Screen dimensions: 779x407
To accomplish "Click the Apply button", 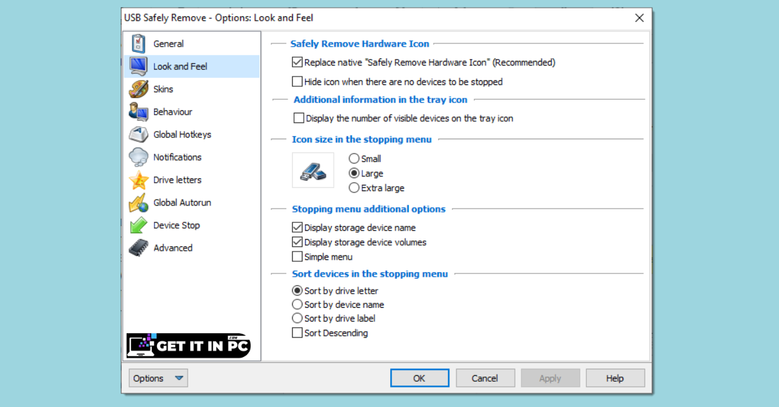I will tap(550, 378).
